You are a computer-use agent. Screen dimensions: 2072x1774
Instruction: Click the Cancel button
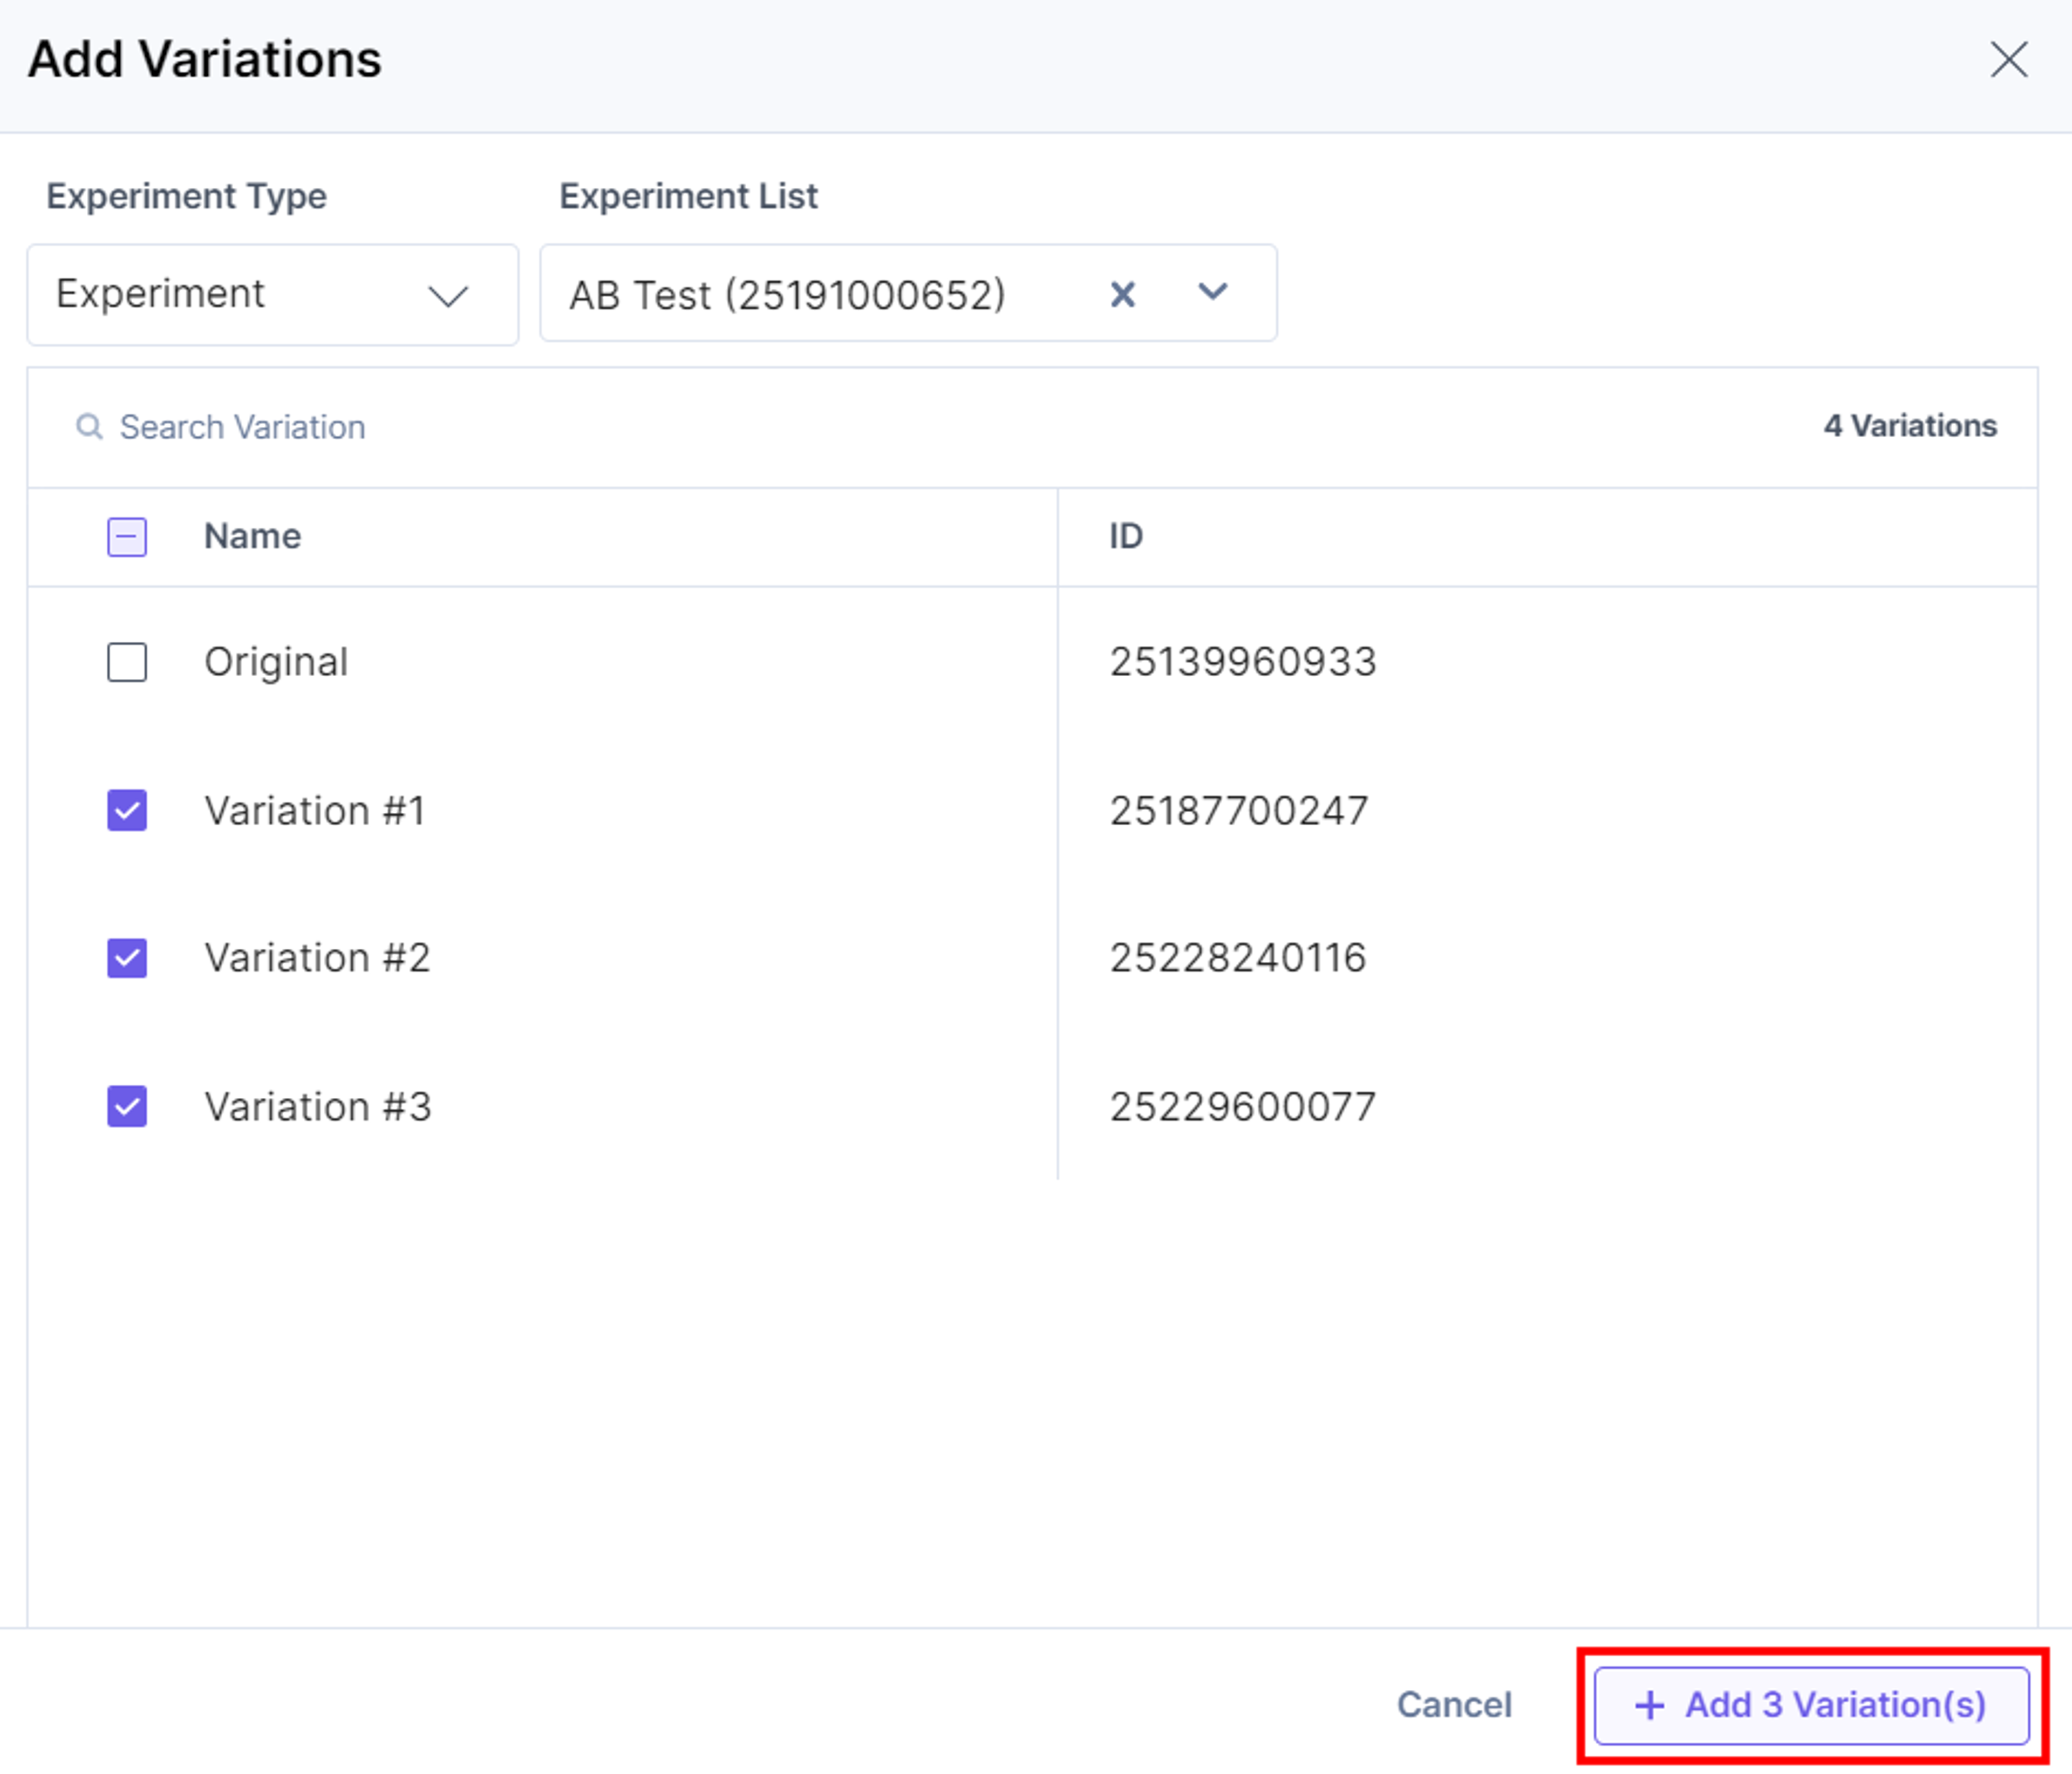(x=1454, y=1704)
